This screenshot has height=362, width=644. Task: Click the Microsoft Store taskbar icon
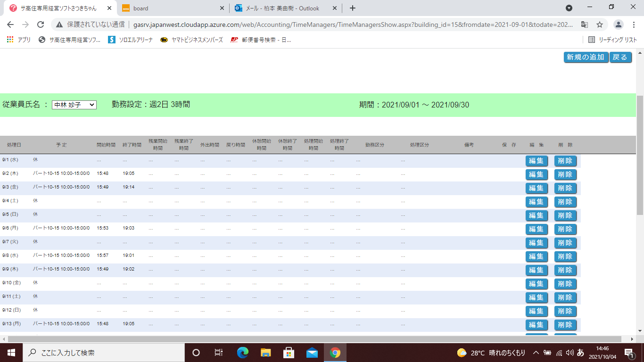pos(289,353)
